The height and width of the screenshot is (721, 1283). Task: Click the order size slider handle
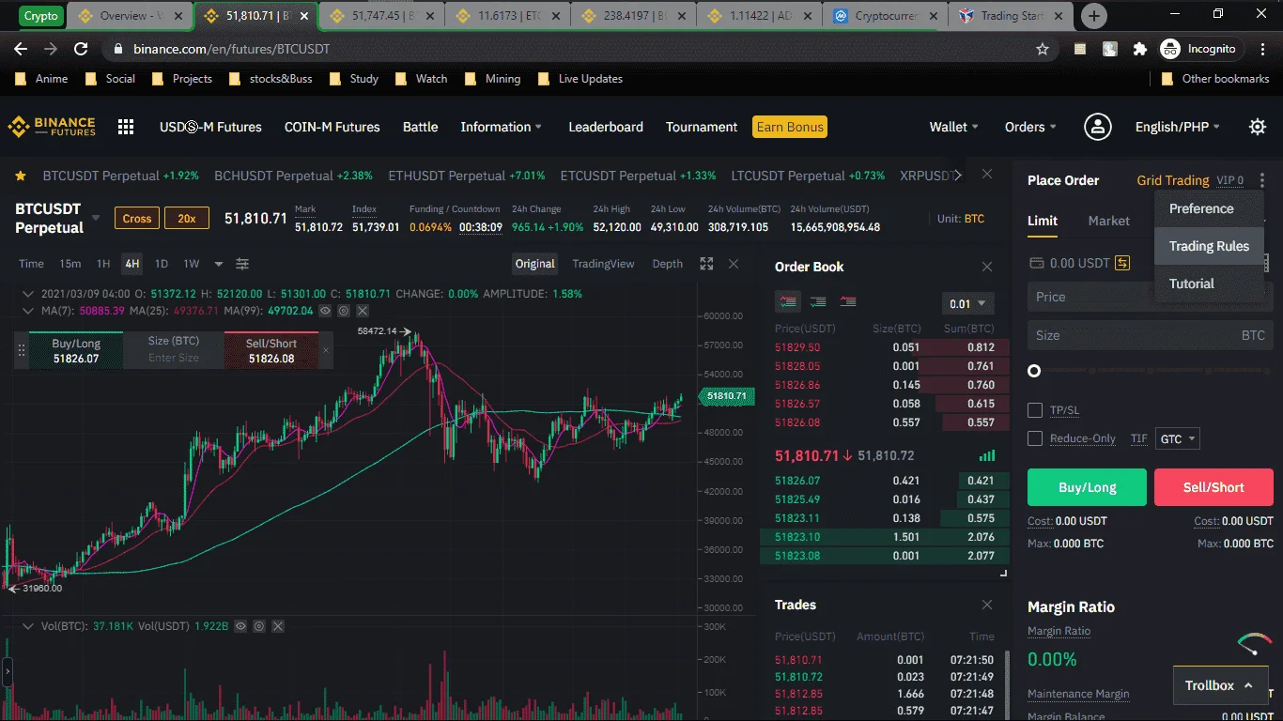click(1034, 371)
